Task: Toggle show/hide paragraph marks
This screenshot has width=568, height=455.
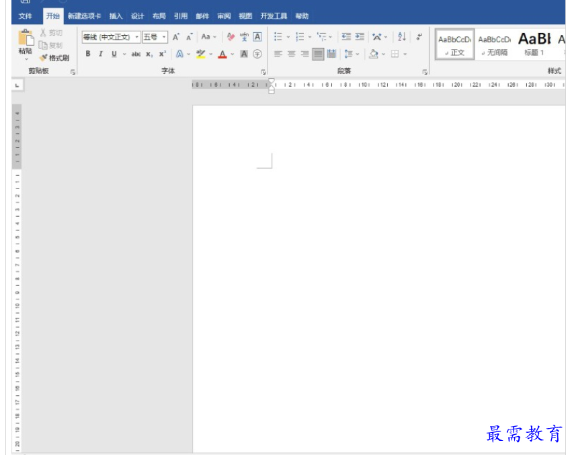Action: coord(419,36)
